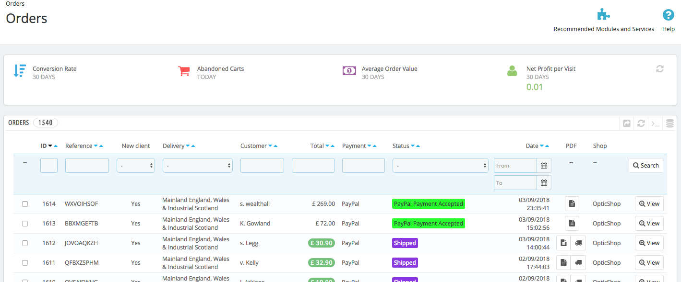Open invoice PDF for order 1612
This screenshot has width=681, height=282.
[x=563, y=243]
